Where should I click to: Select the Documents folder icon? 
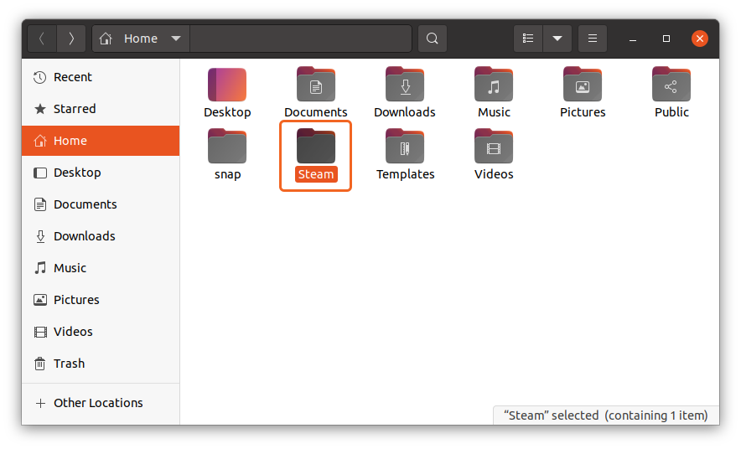316,85
